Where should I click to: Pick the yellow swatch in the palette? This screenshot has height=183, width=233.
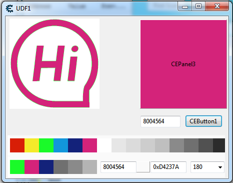click(31, 145)
